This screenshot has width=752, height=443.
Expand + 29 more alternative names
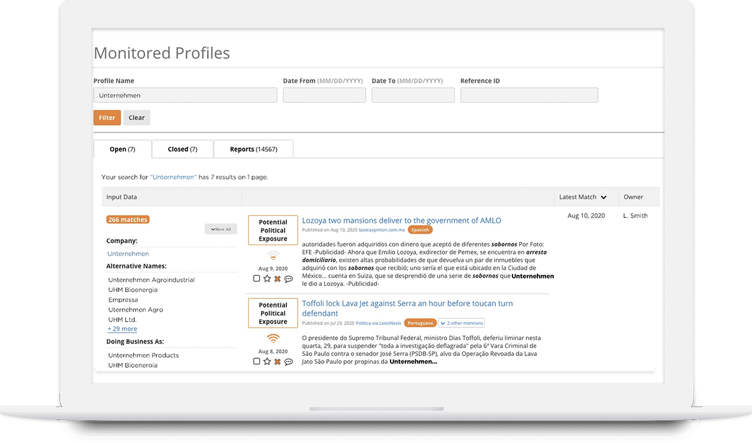(122, 329)
